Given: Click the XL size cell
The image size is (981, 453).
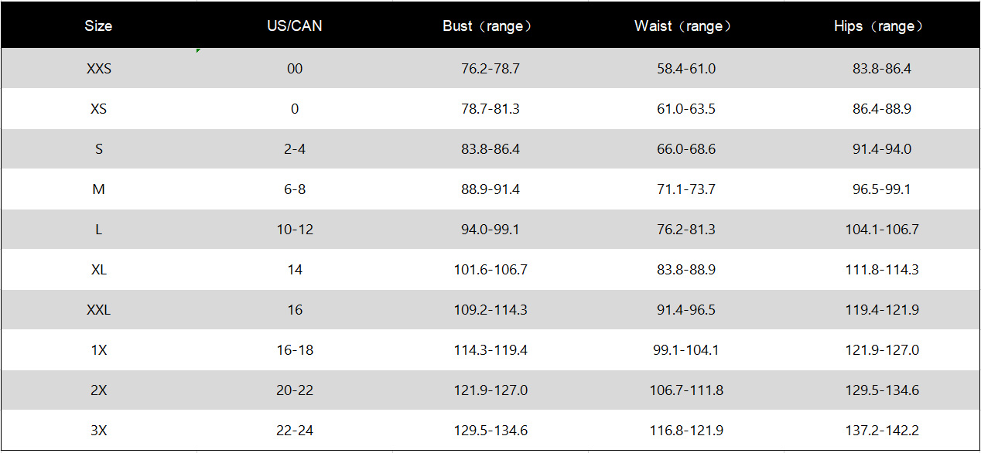Looking at the screenshot, I should click(x=99, y=270).
